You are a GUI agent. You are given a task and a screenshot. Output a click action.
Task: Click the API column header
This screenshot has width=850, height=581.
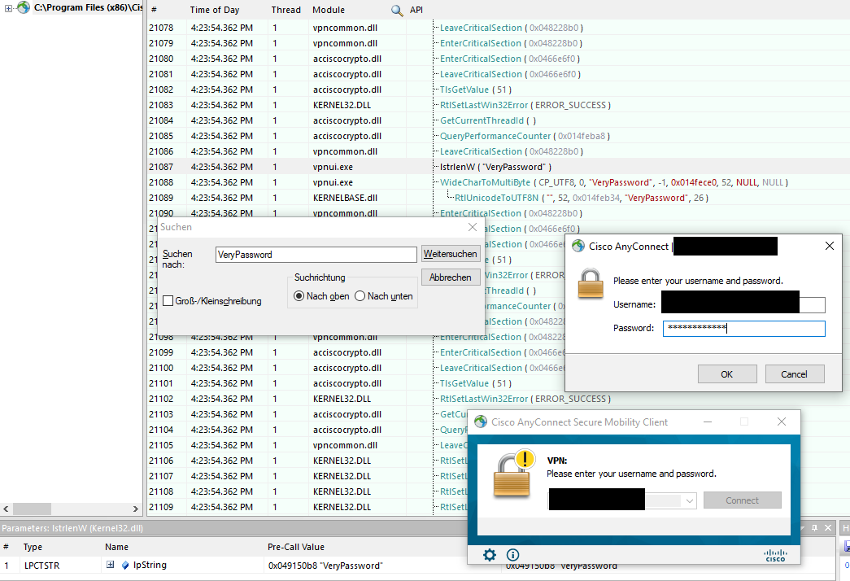tap(416, 10)
